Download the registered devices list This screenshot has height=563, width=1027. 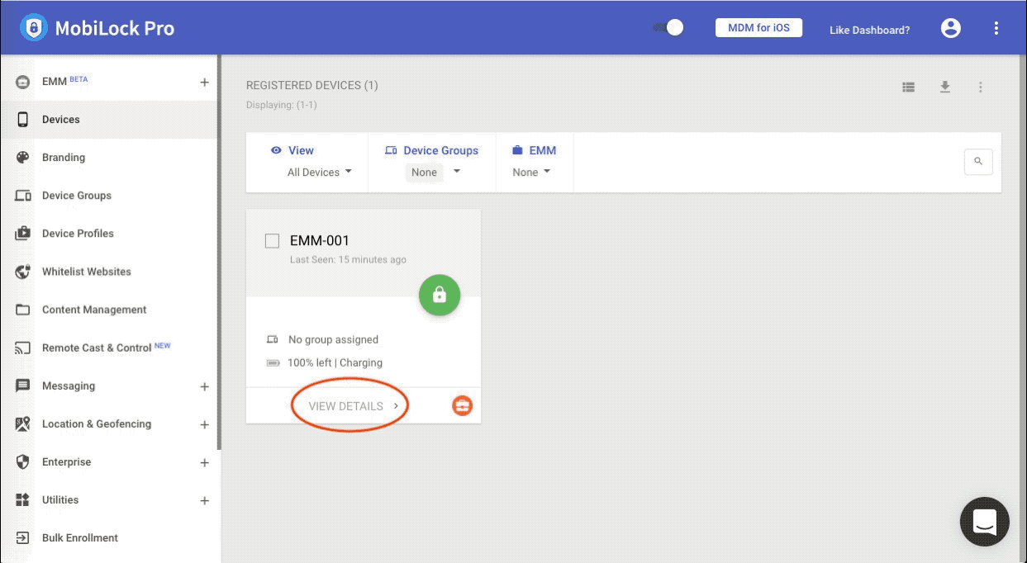945,87
